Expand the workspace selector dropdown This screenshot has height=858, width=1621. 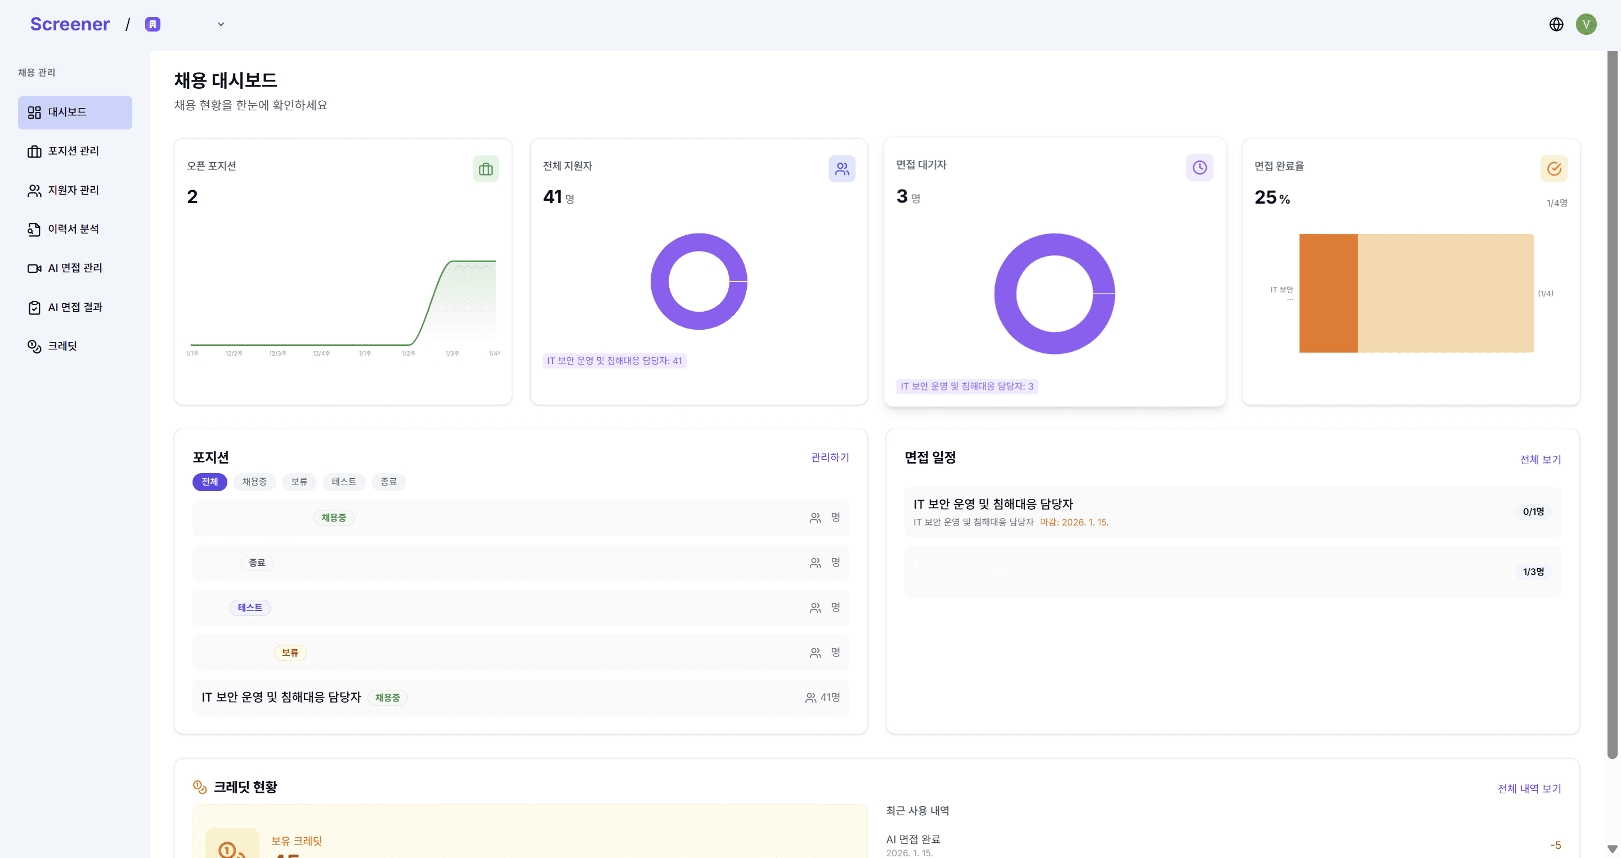coord(220,24)
